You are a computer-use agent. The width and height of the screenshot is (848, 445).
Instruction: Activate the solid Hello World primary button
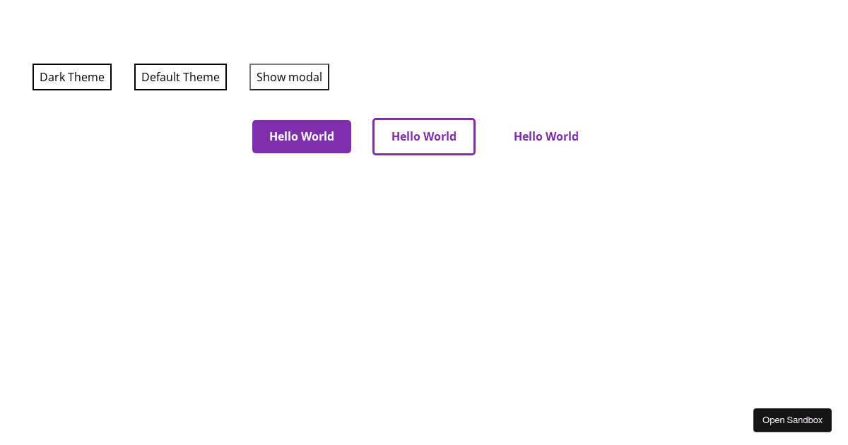tap(302, 136)
